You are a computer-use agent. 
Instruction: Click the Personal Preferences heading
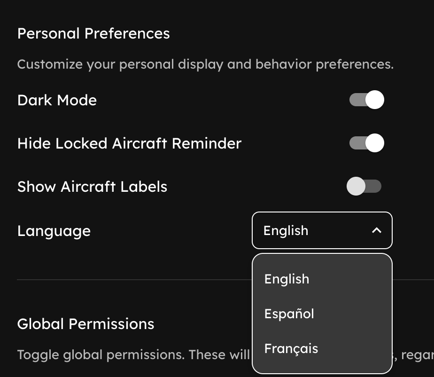[x=93, y=33]
